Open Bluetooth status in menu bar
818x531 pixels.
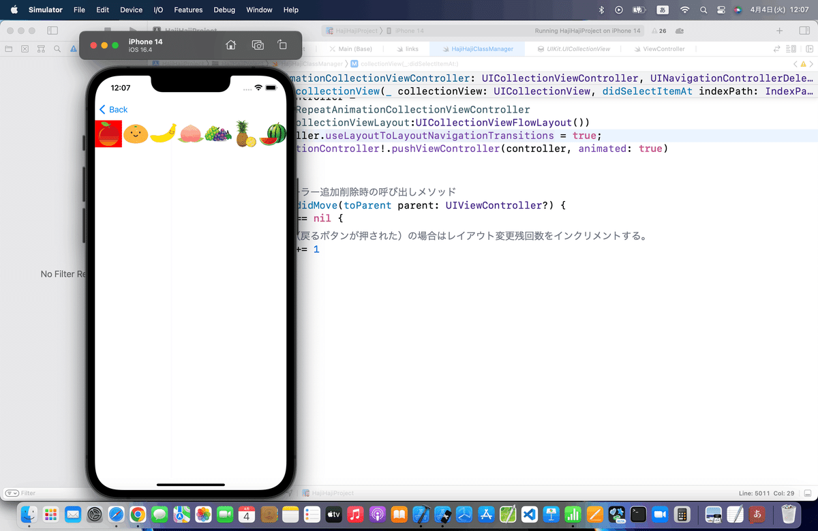[x=601, y=10]
